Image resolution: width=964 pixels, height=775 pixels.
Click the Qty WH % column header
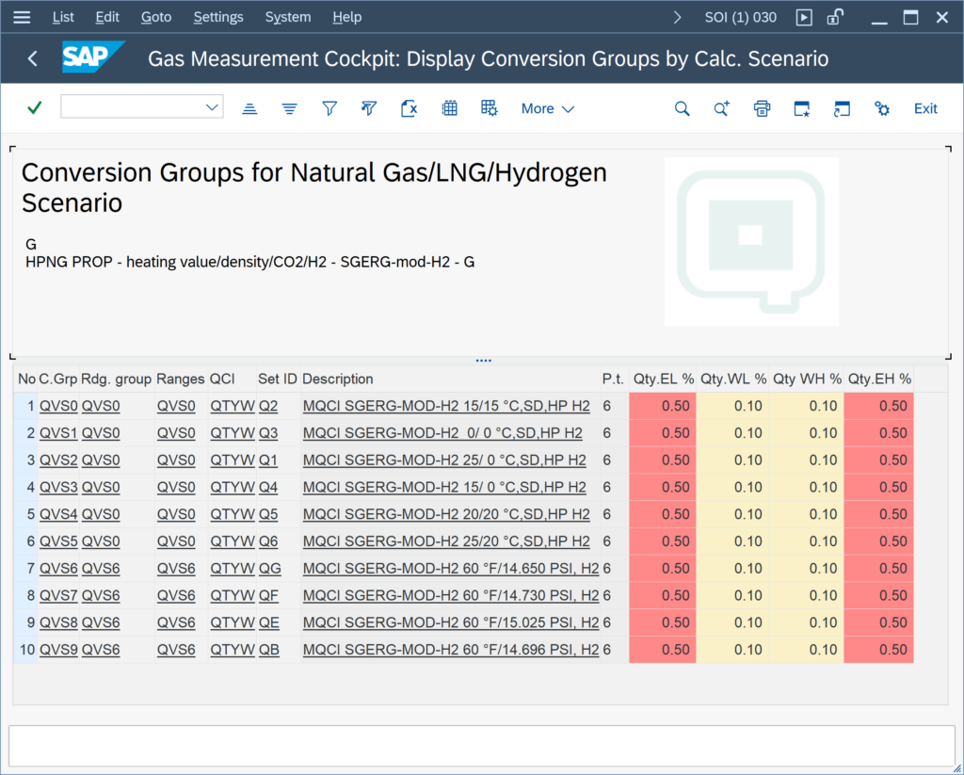807,379
